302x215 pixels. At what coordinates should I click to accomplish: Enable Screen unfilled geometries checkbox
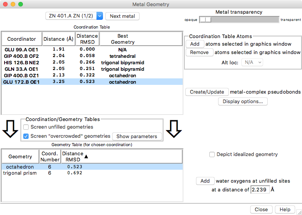point(26,127)
